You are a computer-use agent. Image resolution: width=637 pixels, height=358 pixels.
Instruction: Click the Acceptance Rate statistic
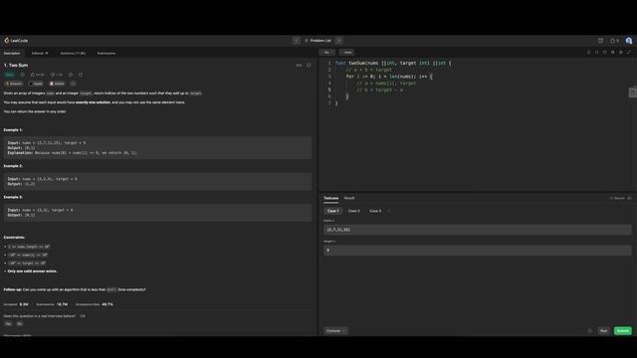(95, 304)
